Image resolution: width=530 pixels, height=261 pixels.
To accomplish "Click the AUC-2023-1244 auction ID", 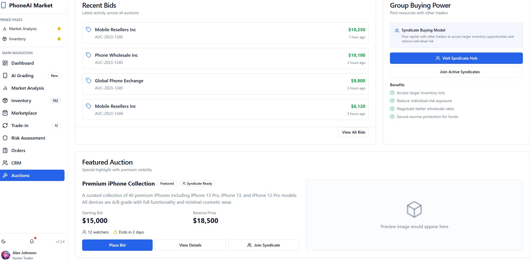I will [109, 113].
